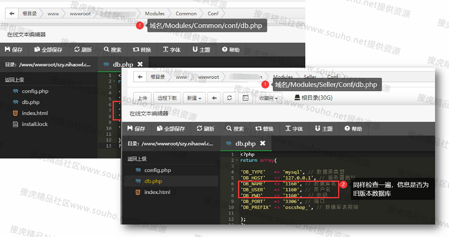
Task: Click 远程下载 button
Action: click(167, 98)
